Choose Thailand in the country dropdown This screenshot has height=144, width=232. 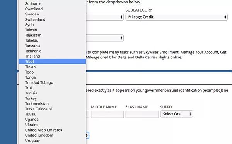pos(52,56)
